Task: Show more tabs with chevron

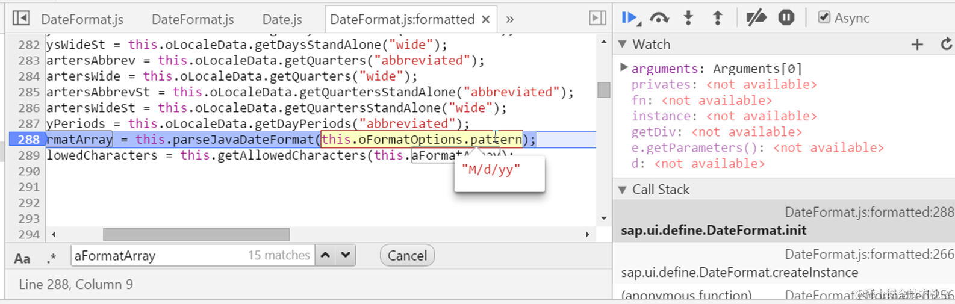Action: coord(510,19)
